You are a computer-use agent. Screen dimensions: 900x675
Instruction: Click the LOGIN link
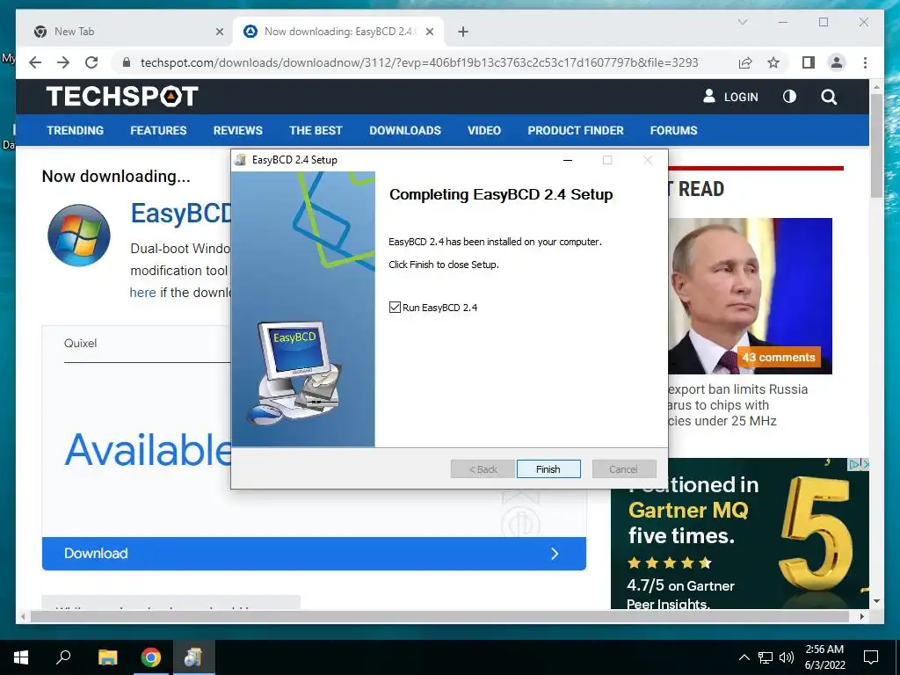pyautogui.click(x=730, y=97)
